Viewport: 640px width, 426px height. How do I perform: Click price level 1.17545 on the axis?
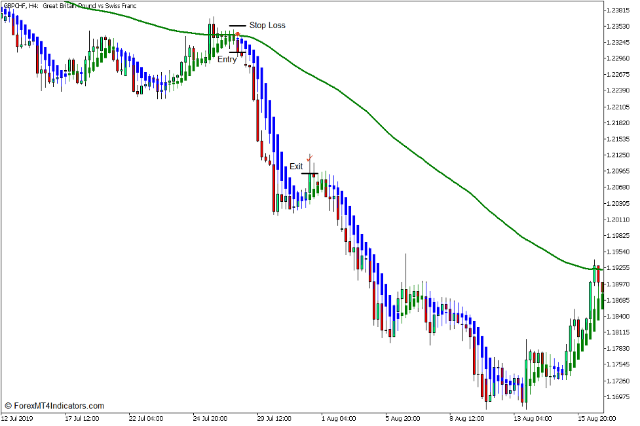pos(618,364)
